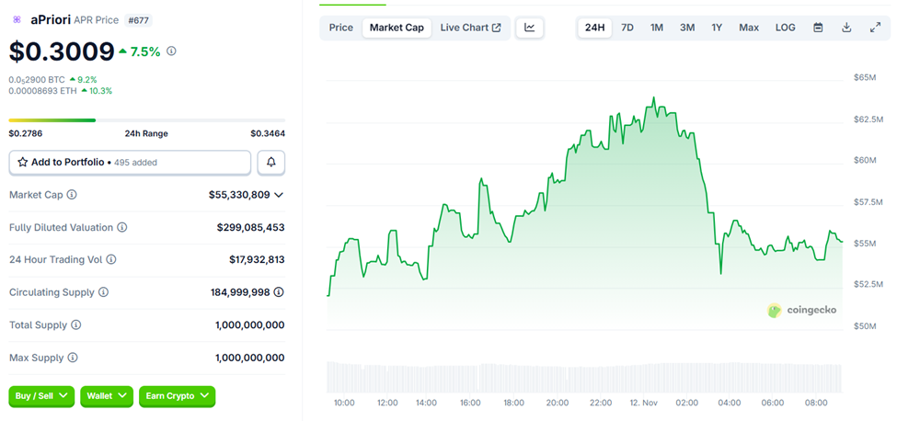The image size is (897, 421).
Task: Switch to the line chart type icon
Action: pos(530,28)
